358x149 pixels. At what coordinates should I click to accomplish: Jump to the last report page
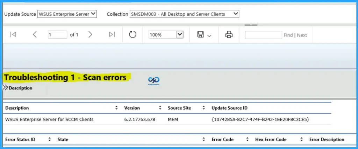[x=112, y=34]
